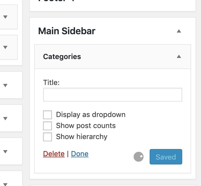The image size is (201, 186).
Task: Click the Show hierarchy text label
Action: click(x=82, y=137)
